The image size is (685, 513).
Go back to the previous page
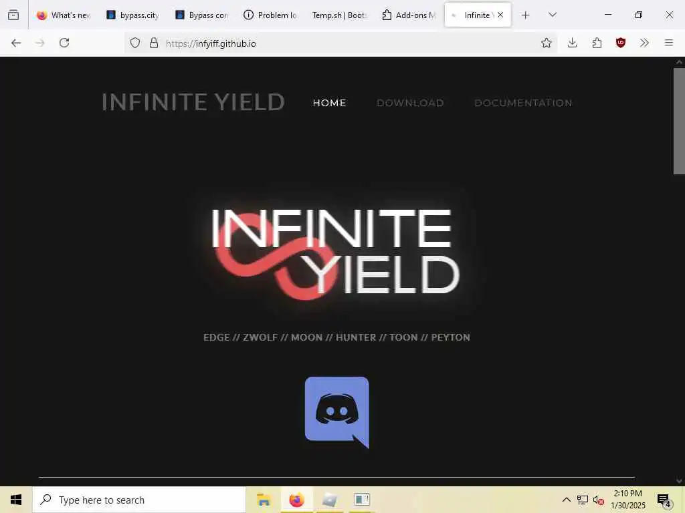(16, 43)
